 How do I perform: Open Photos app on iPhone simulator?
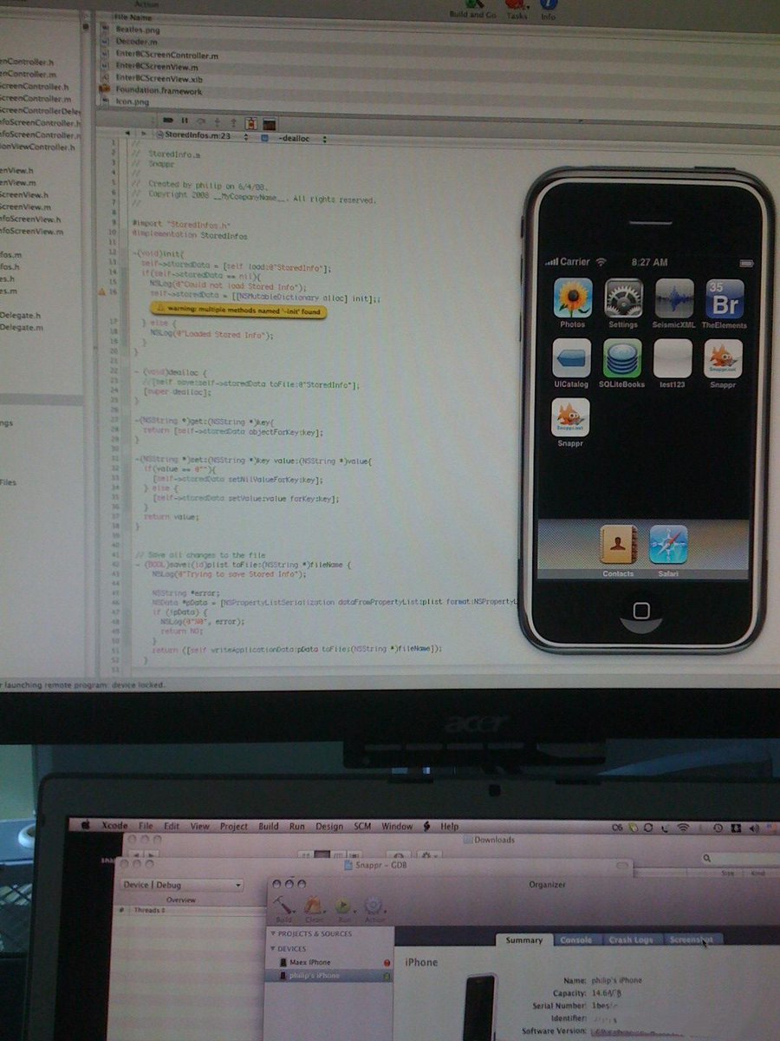[x=573, y=298]
